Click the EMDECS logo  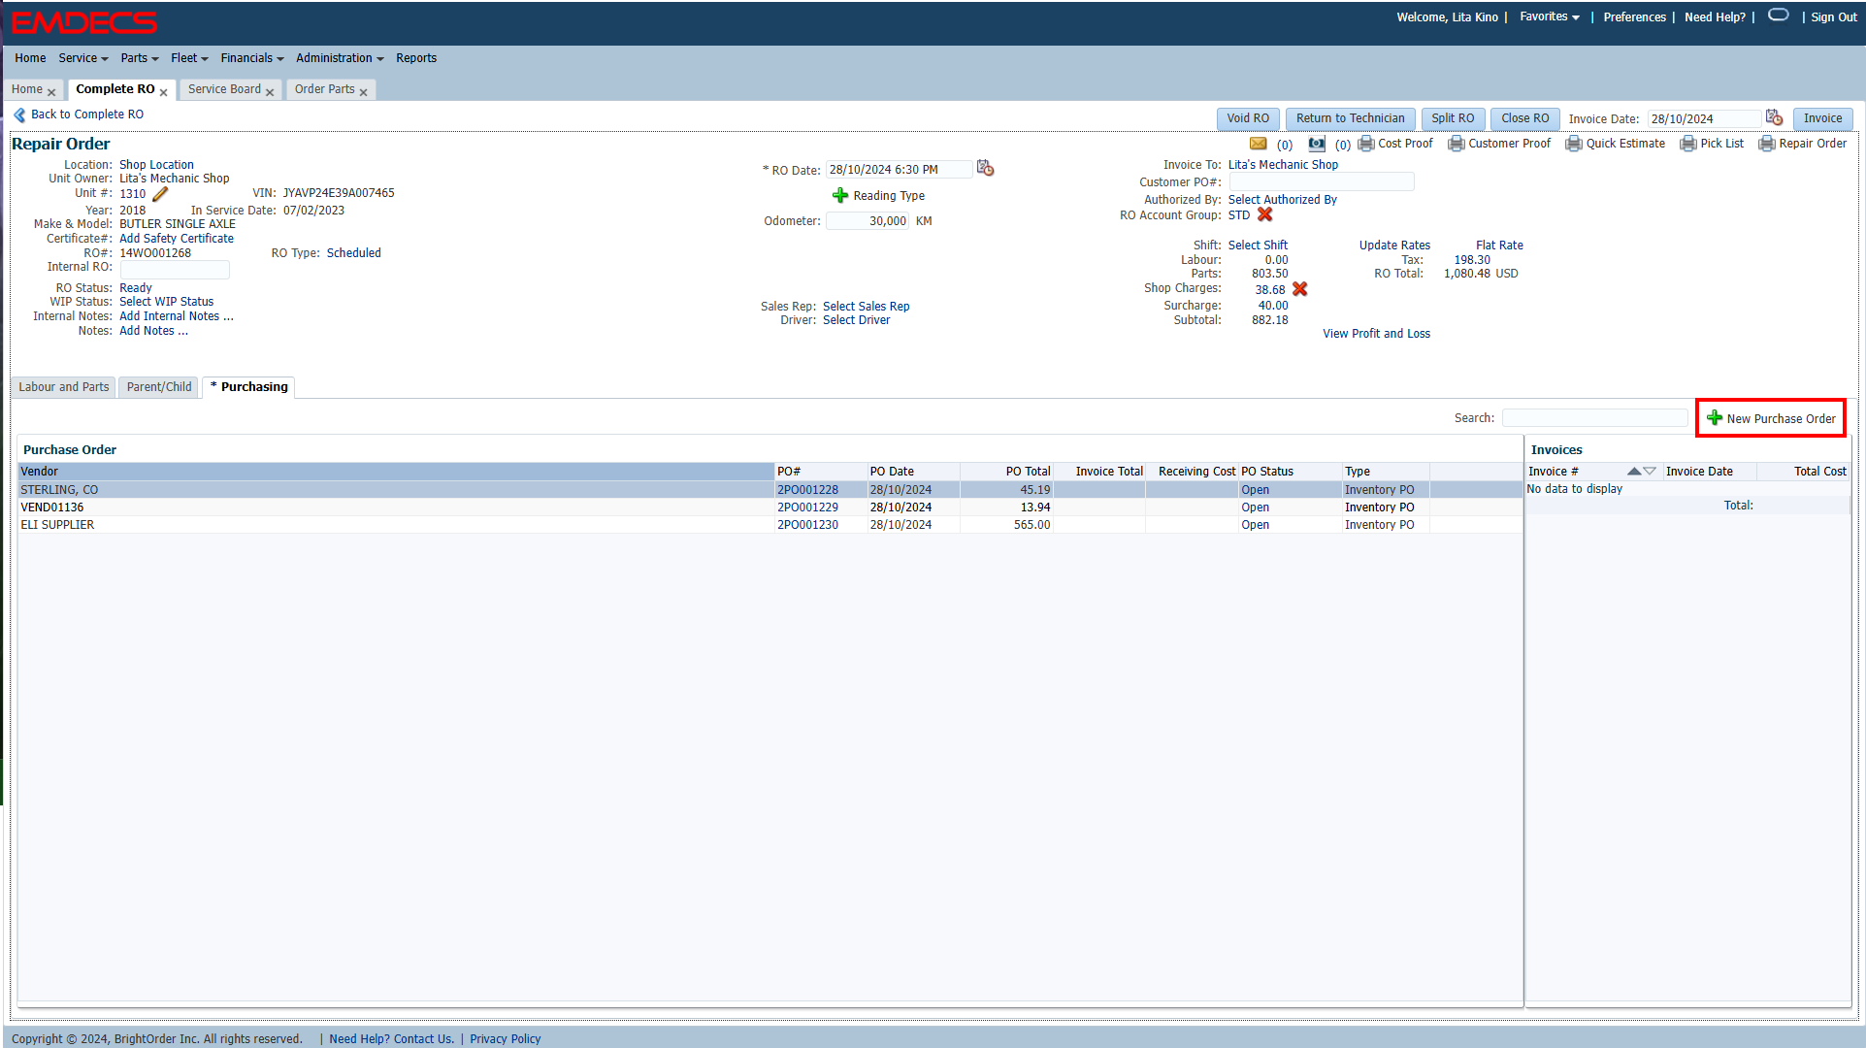pos(84,22)
